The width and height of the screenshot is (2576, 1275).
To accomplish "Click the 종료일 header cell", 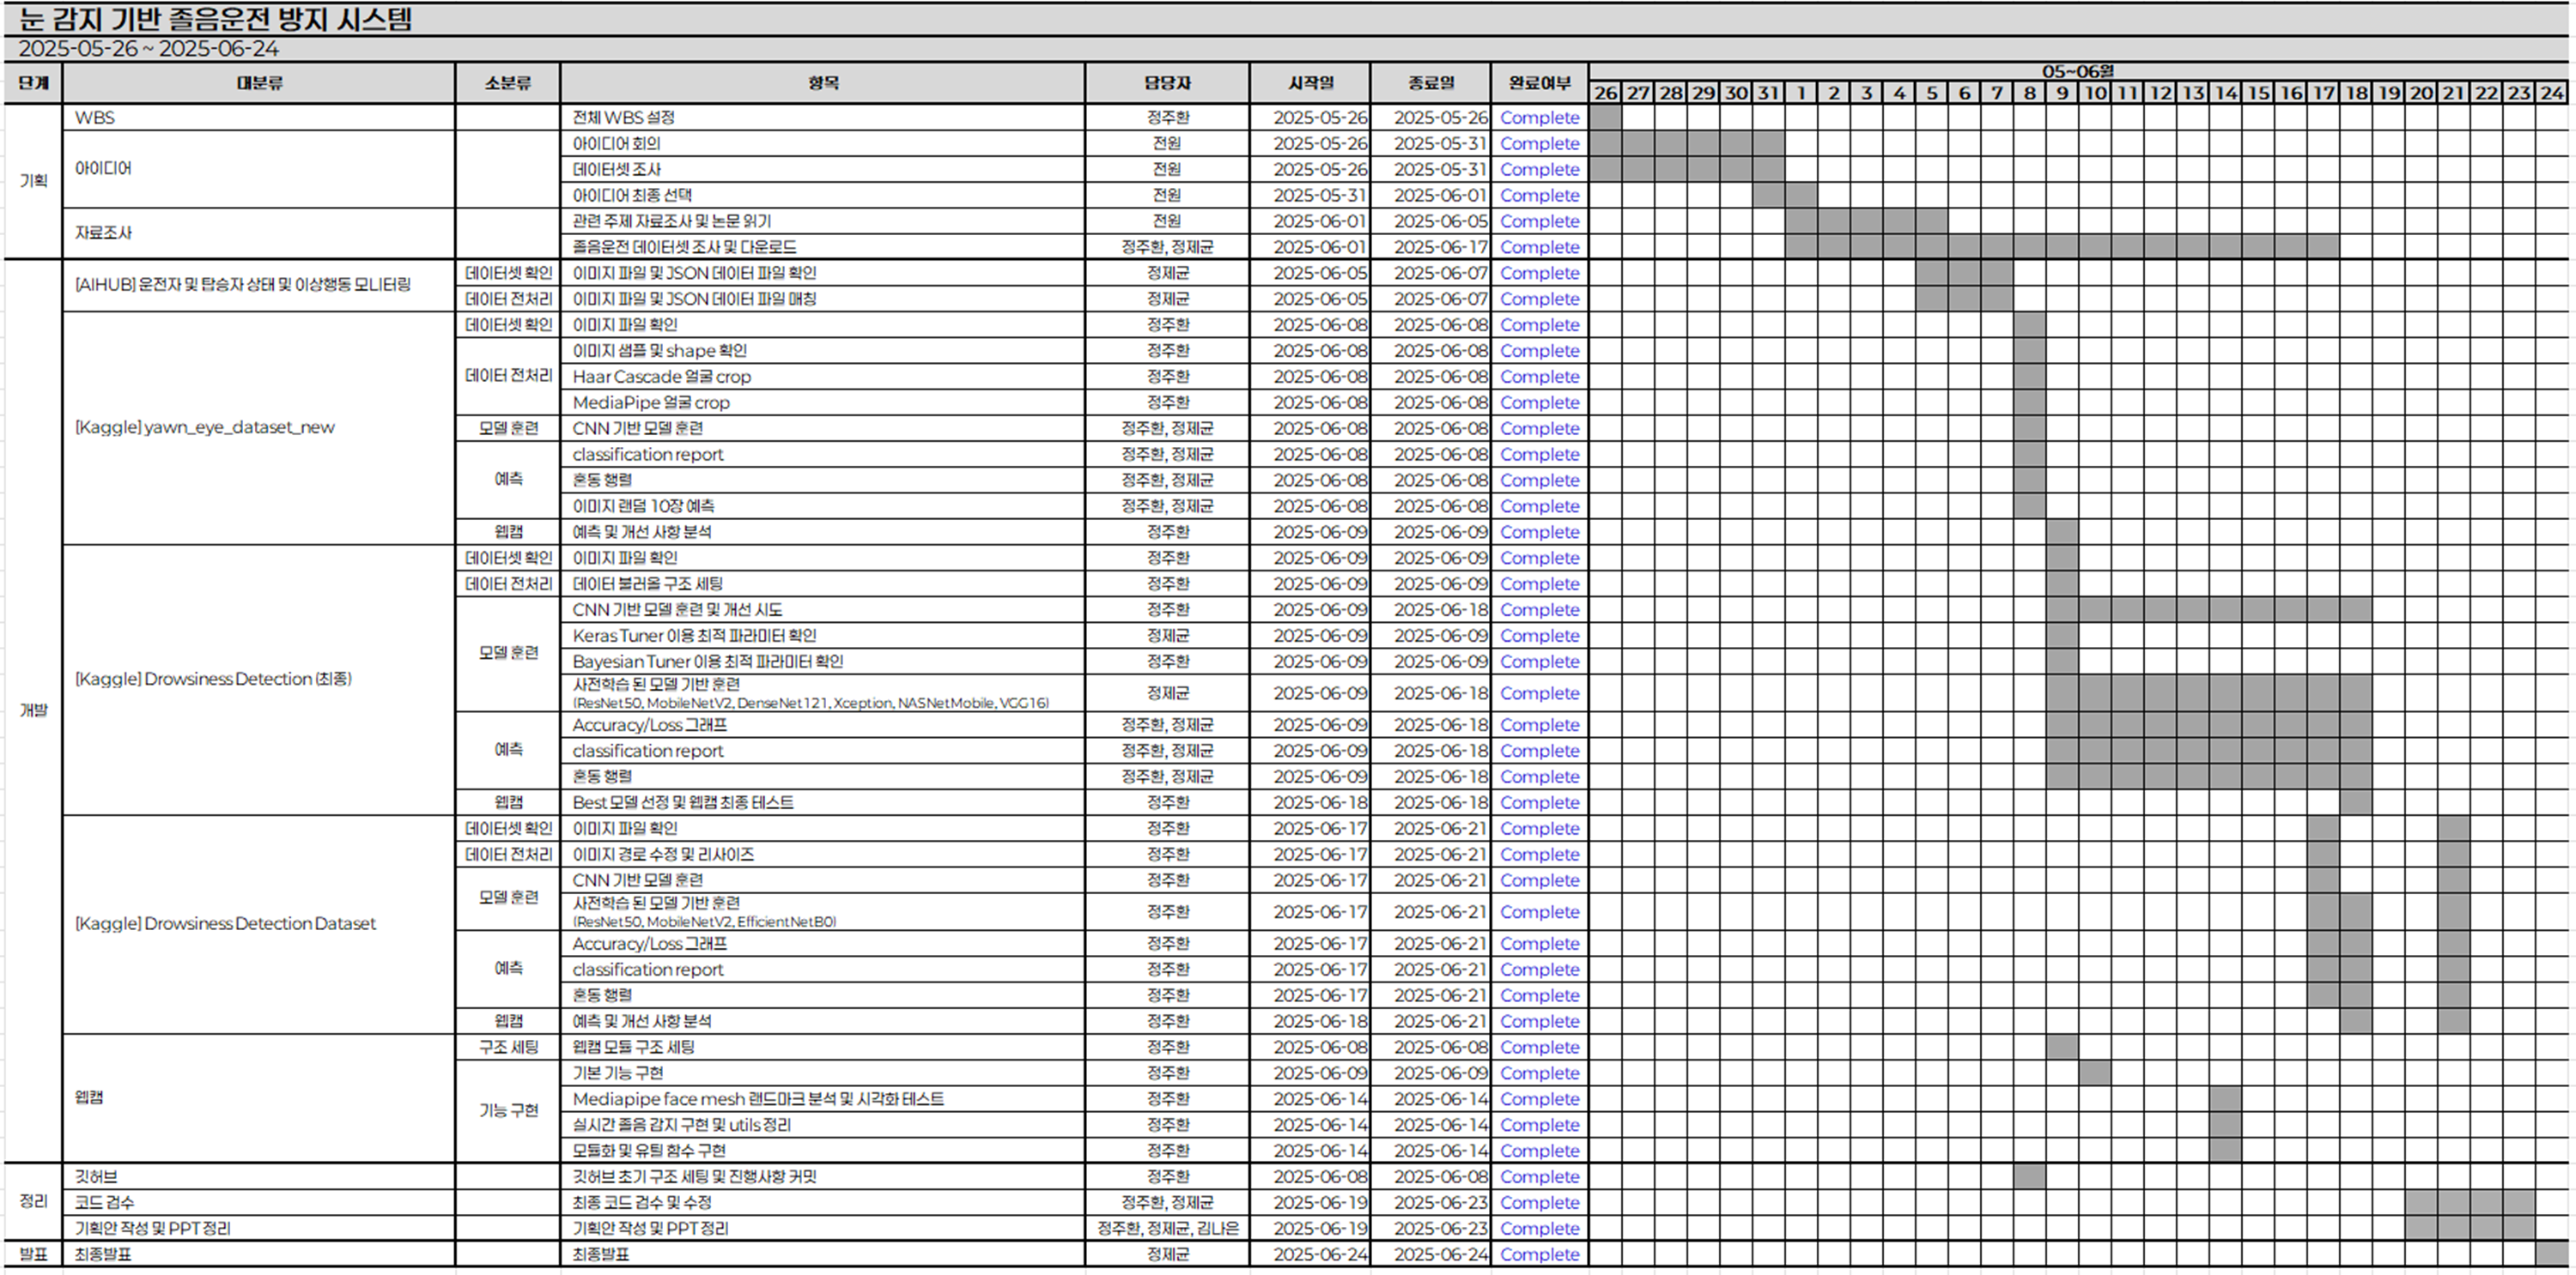I will [x=1431, y=83].
